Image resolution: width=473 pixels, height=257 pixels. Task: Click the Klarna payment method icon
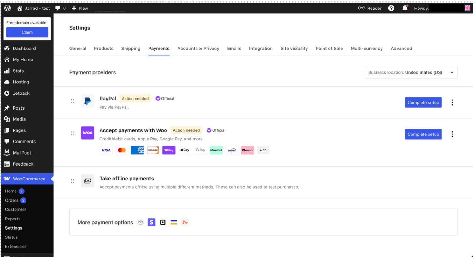coord(247,150)
